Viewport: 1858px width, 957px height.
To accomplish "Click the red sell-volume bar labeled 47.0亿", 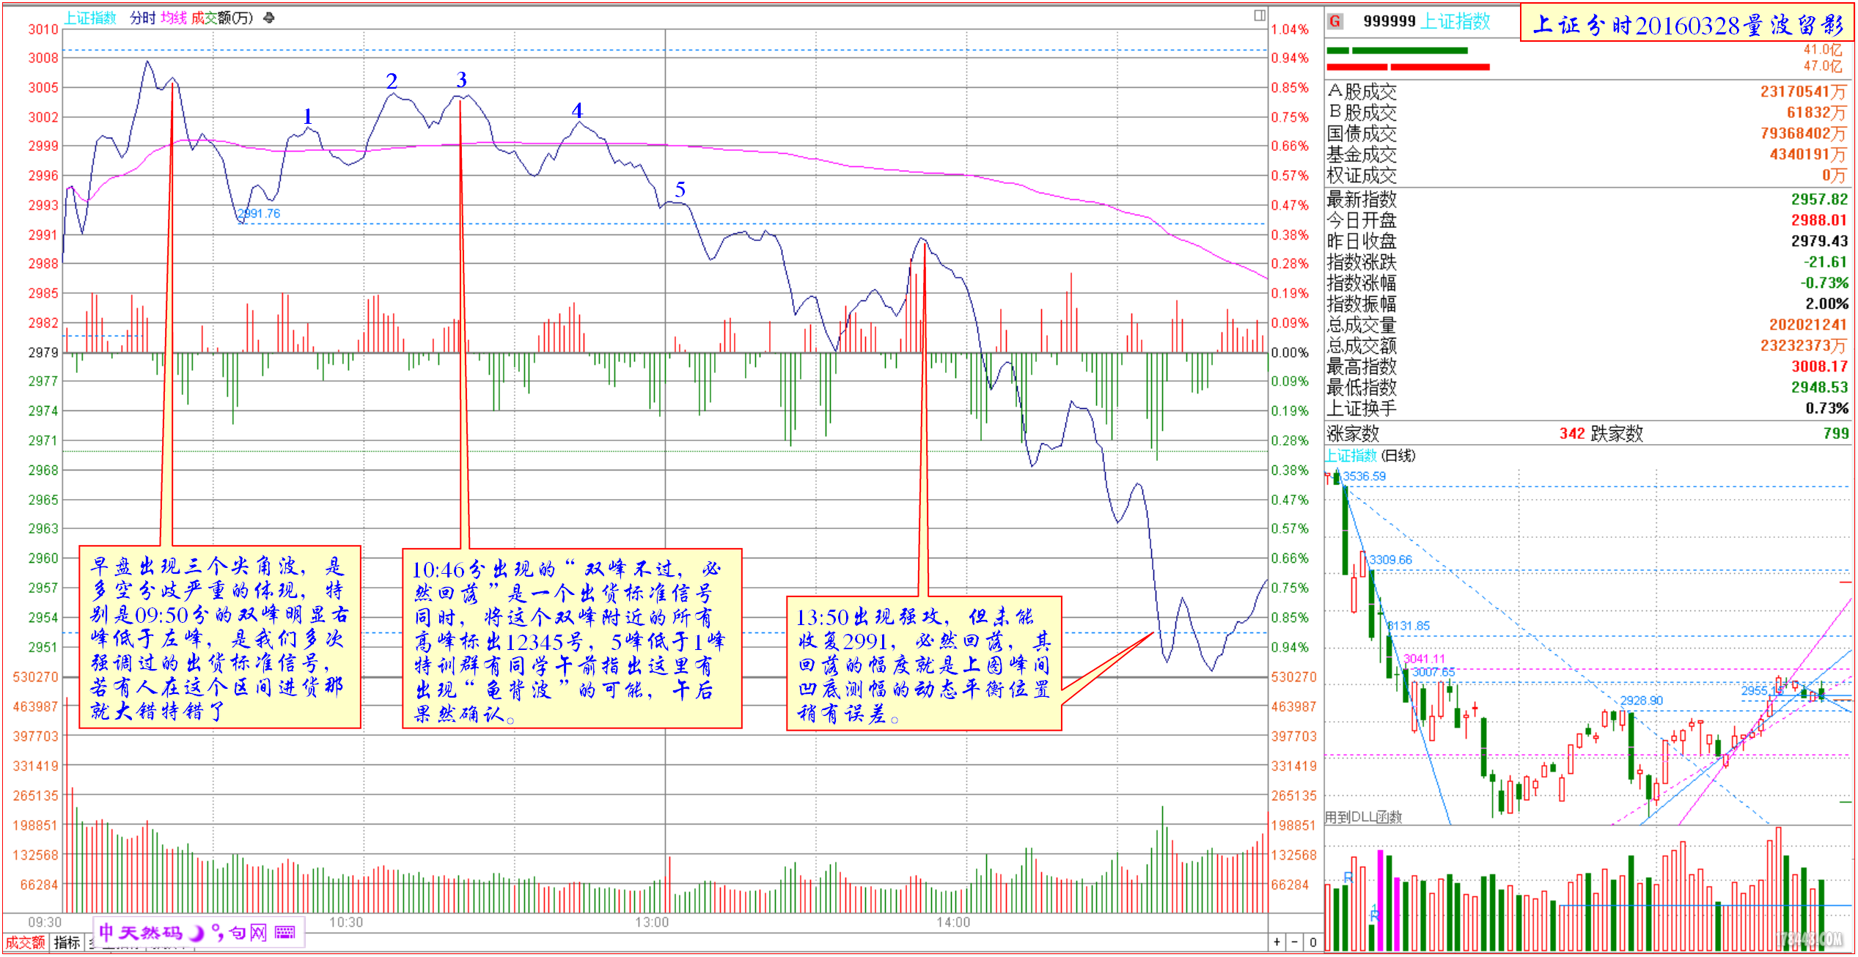I will tap(1408, 67).
